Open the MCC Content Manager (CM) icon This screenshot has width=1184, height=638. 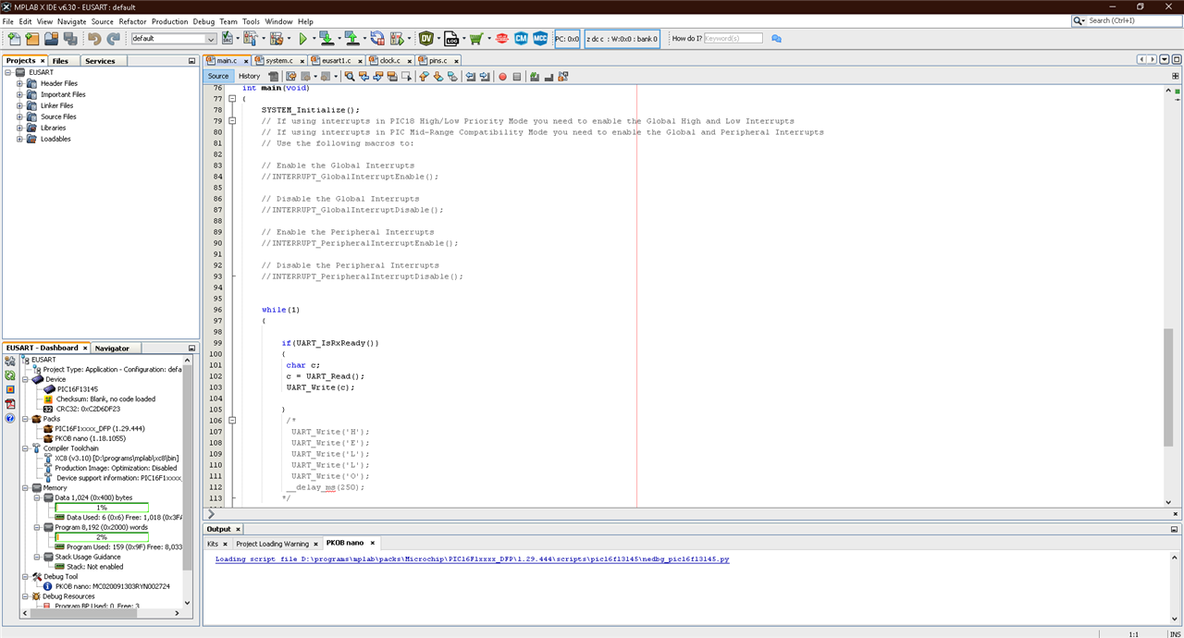click(x=521, y=39)
